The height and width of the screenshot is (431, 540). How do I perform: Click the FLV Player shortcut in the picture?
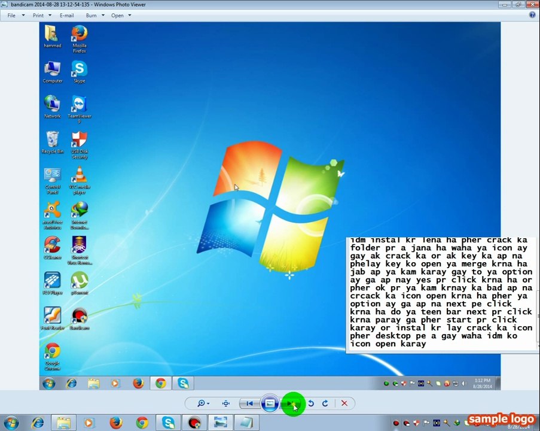(53, 284)
